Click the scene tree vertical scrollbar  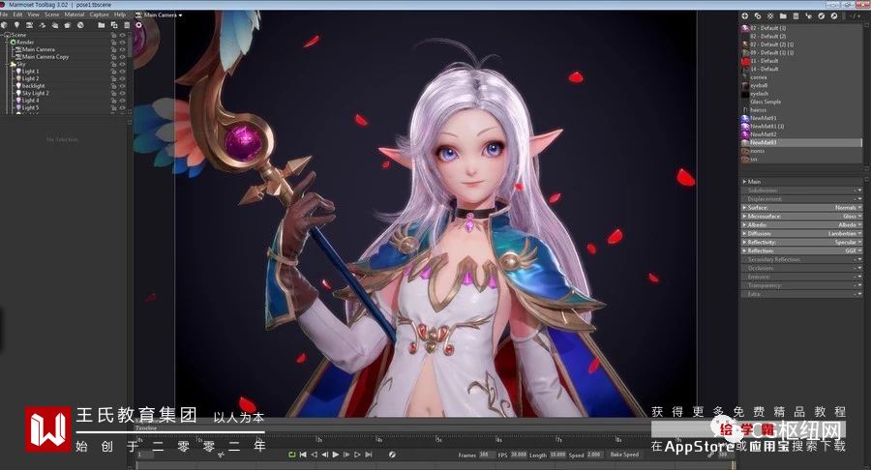[x=130, y=45]
